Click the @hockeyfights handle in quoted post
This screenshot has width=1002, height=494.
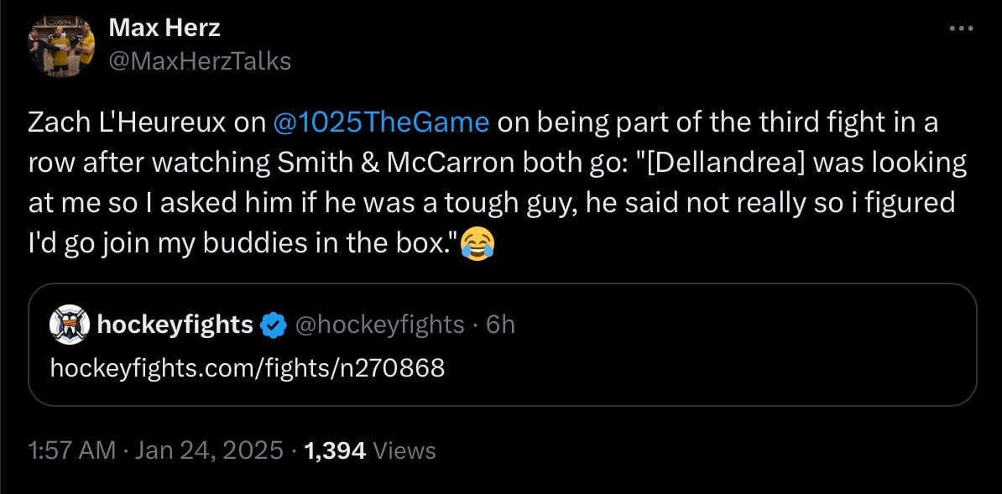tap(379, 325)
